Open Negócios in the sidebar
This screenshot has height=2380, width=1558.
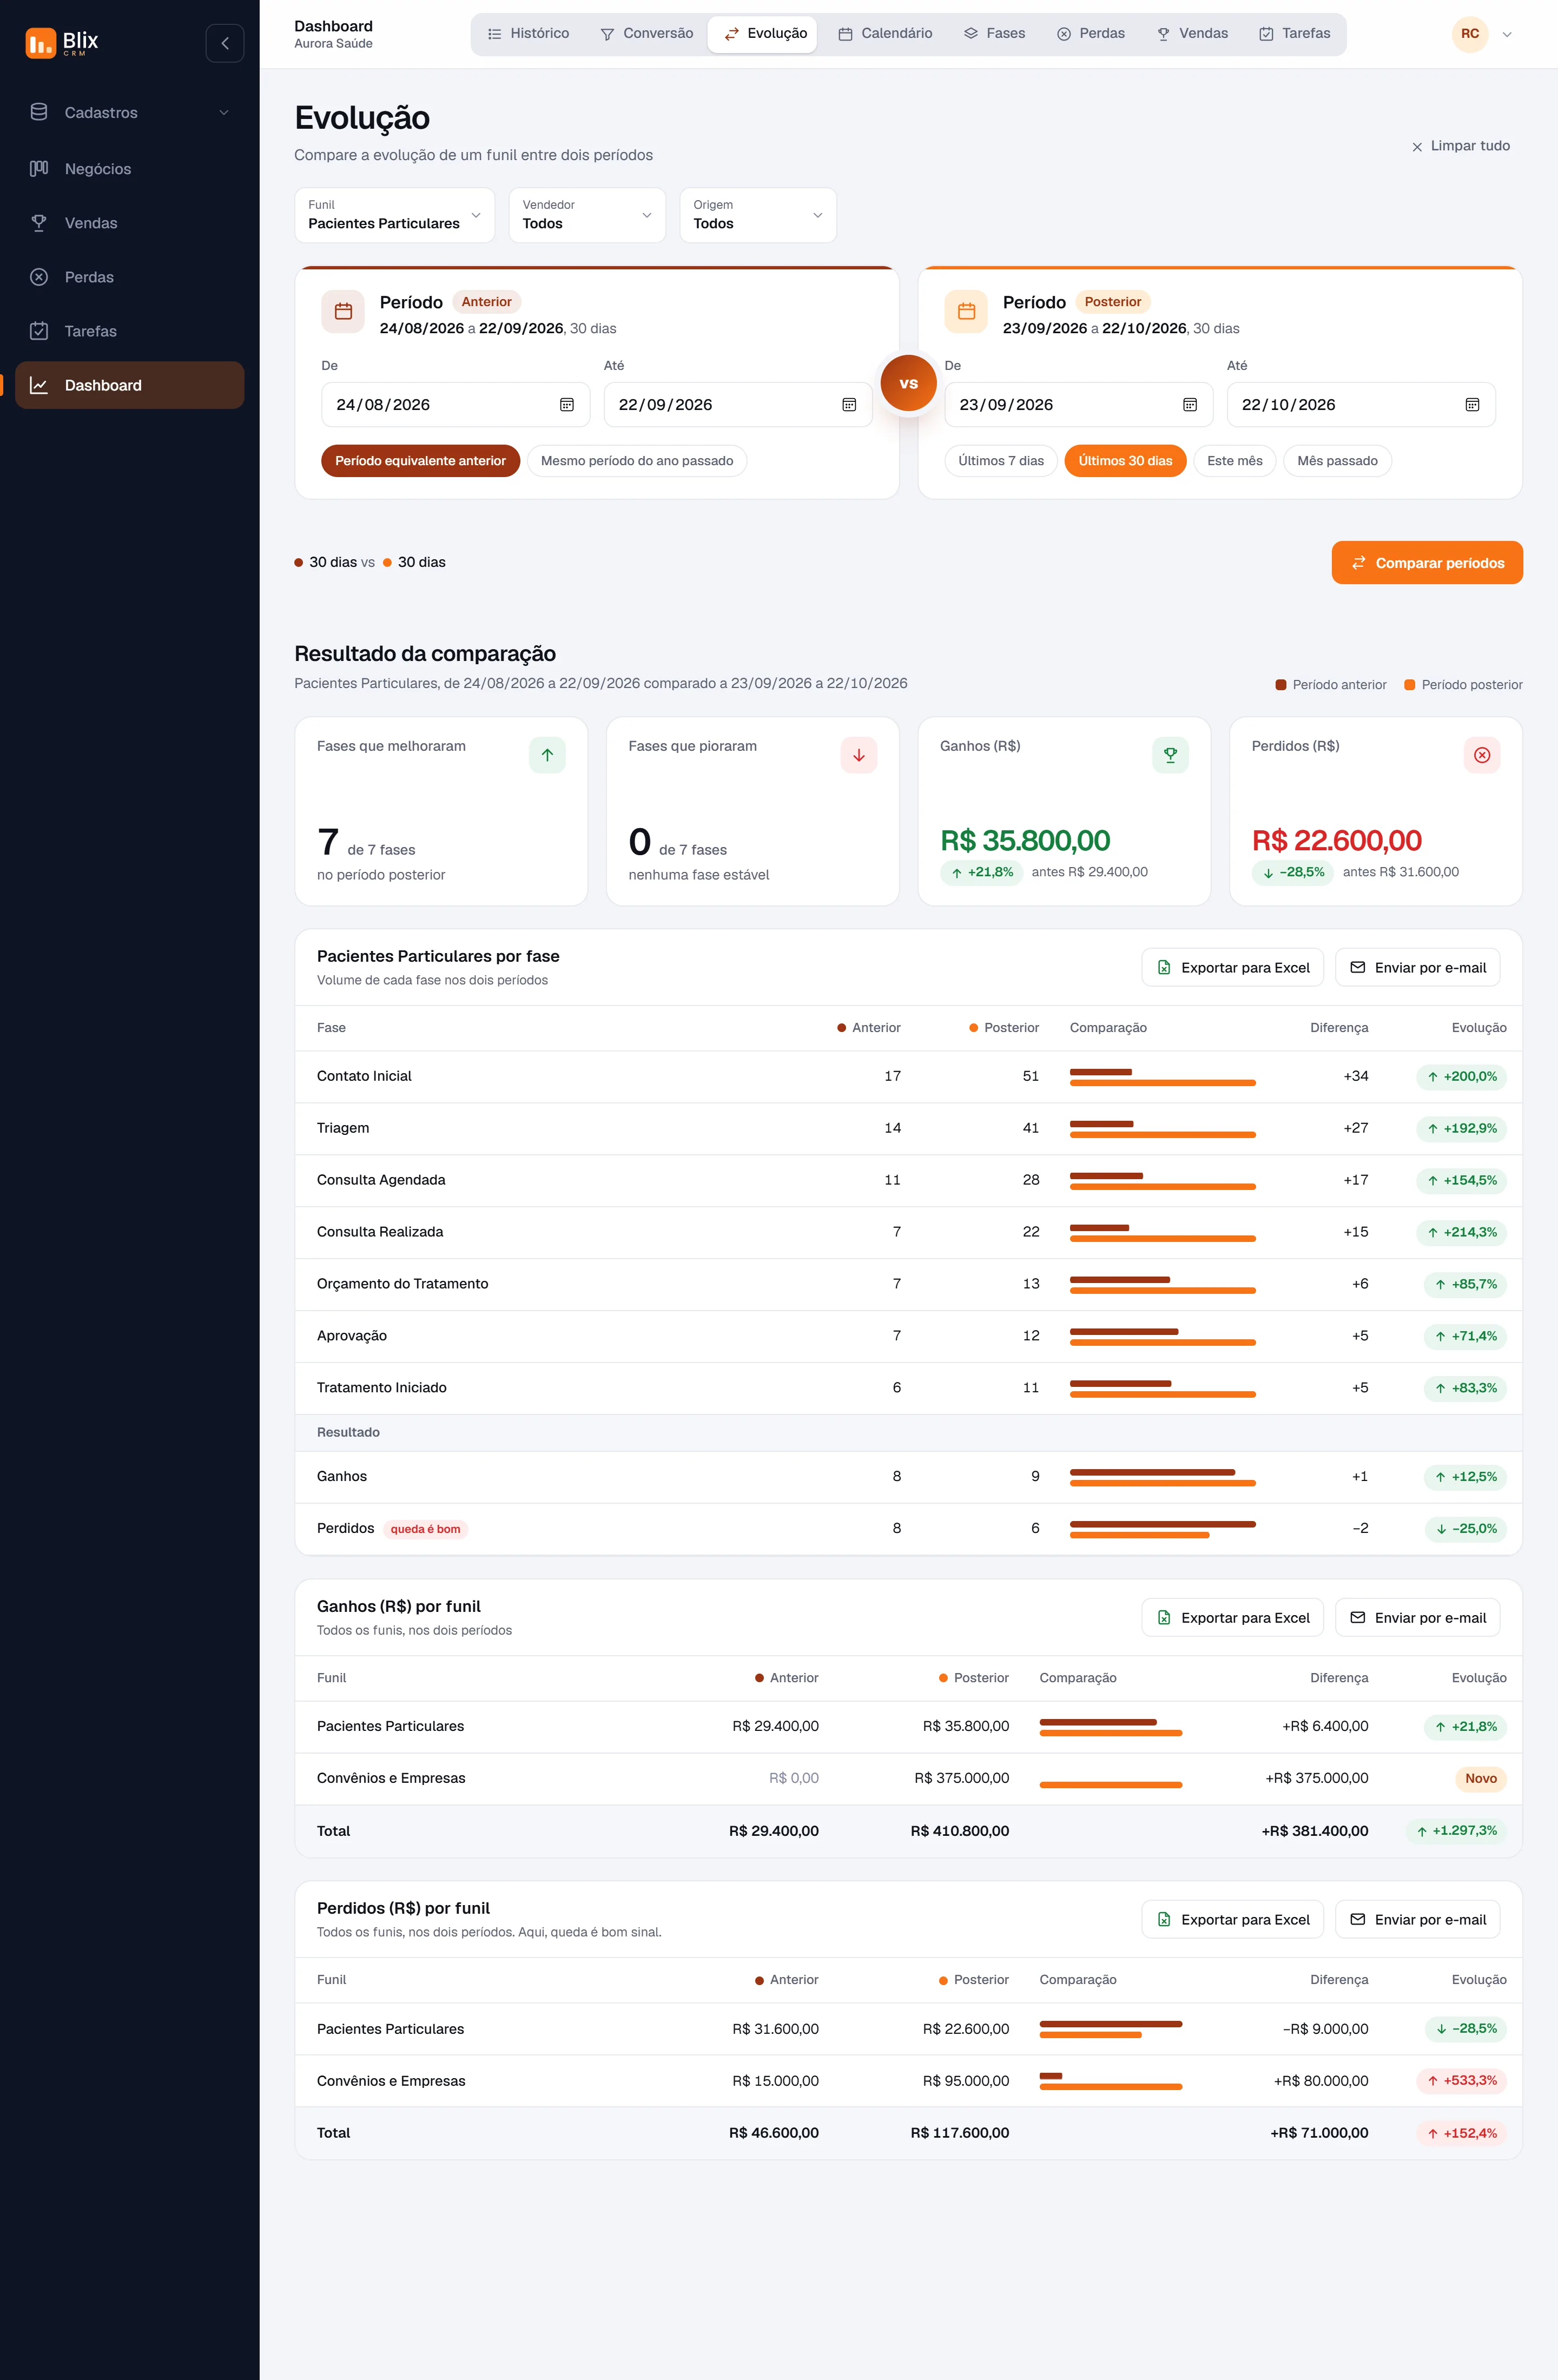129,169
